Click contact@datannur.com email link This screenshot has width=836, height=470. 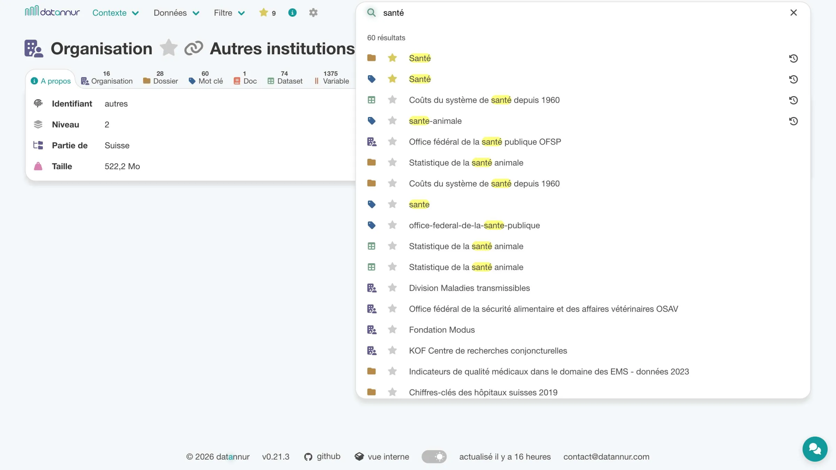coord(606,457)
